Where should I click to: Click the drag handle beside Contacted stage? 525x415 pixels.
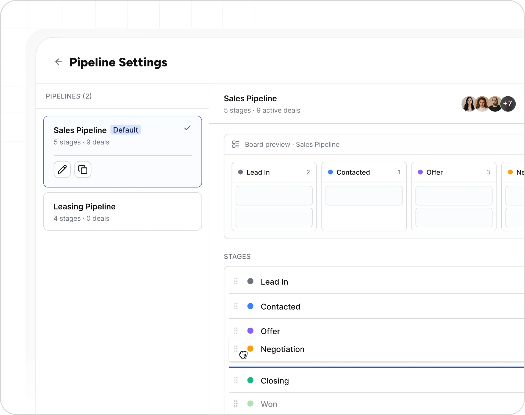pos(236,306)
